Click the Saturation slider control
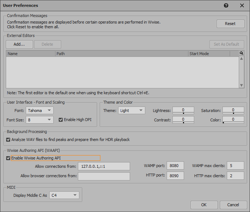 click(233, 110)
